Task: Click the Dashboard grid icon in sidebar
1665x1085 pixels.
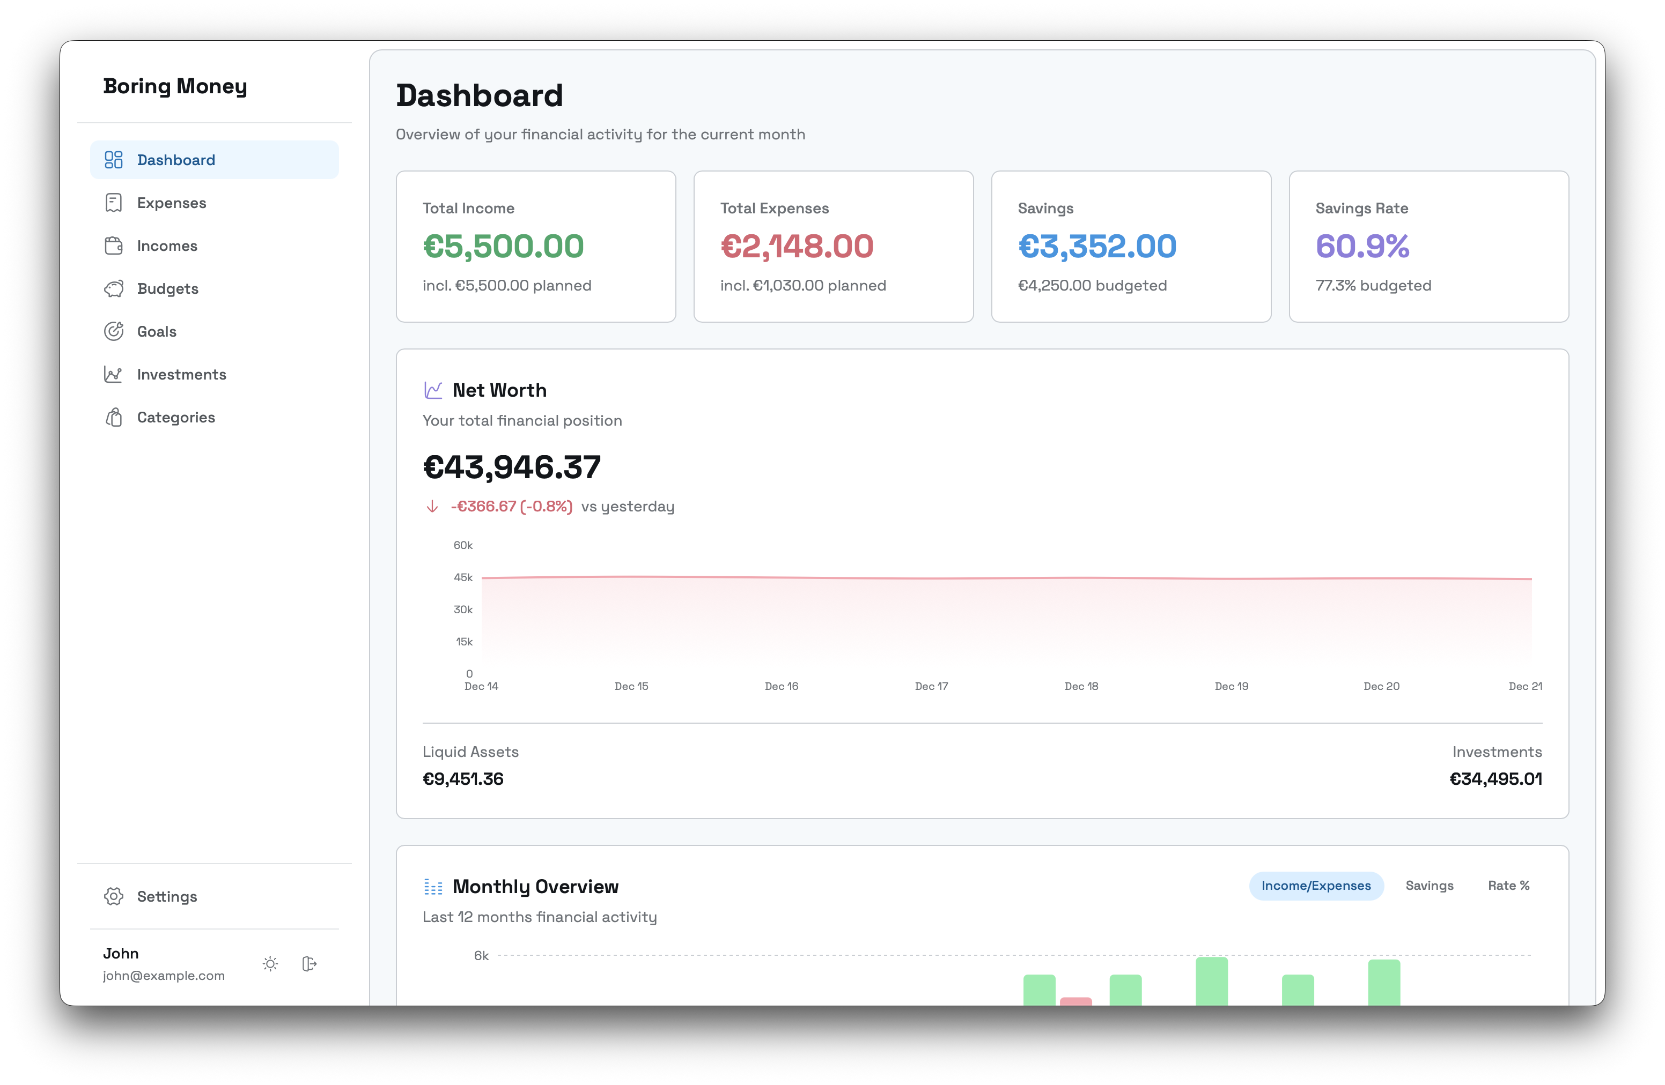Action: (113, 160)
